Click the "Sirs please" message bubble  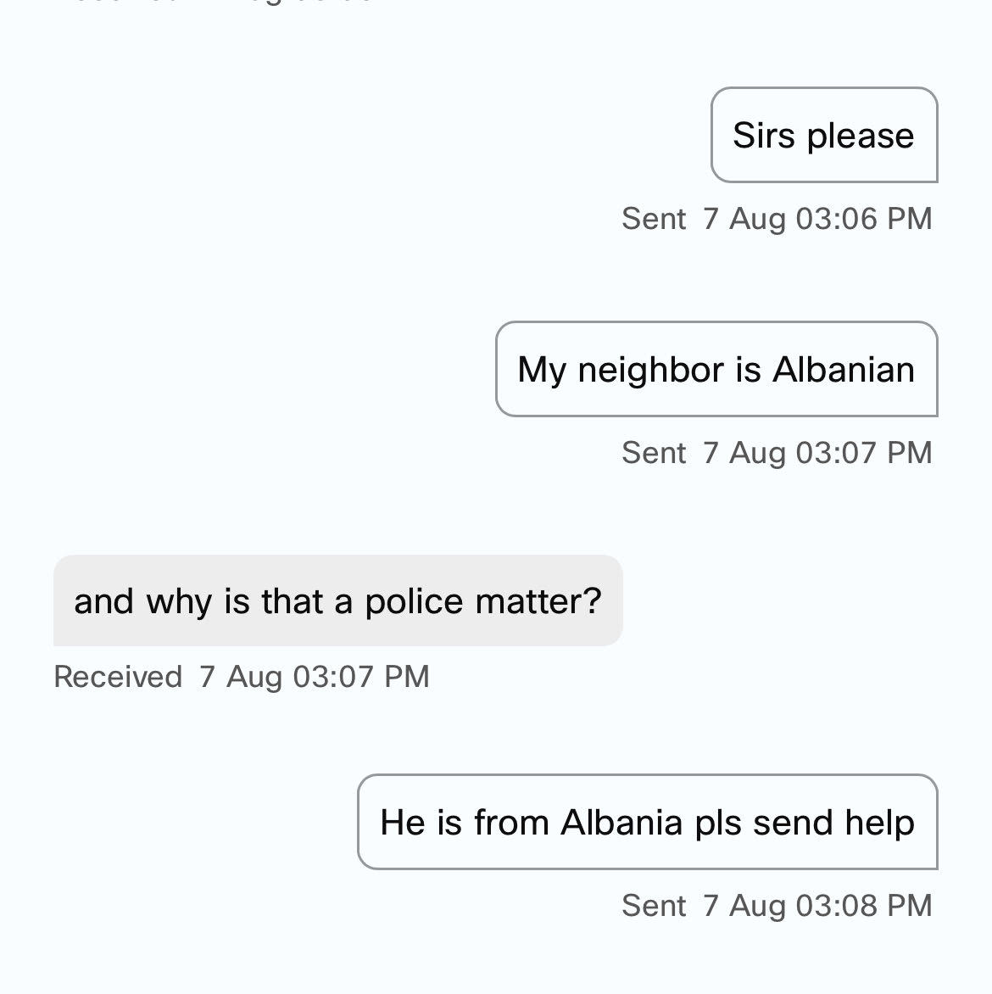click(x=823, y=136)
